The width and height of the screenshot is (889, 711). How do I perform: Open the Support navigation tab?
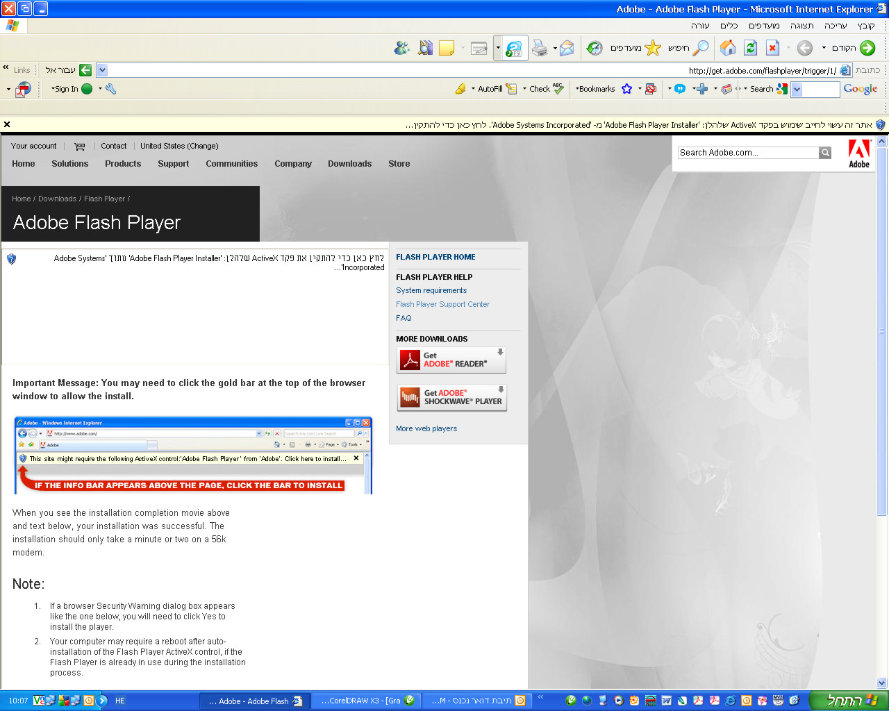click(x=173, y=164)
